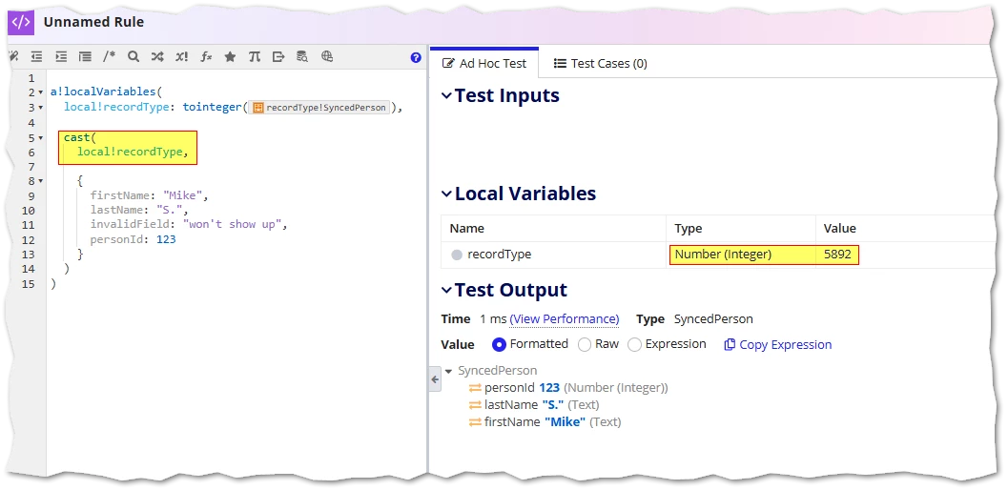Open the blue help question icon
This screenshot has height=490, width=1008.
pos(416,57)
